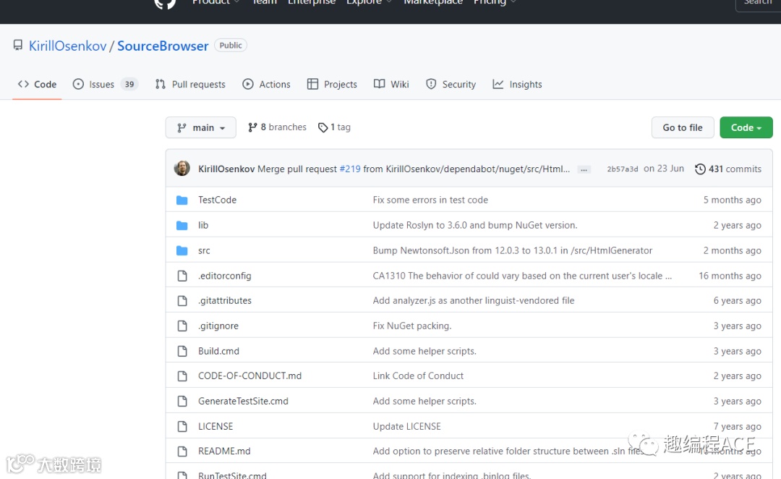Screen dimensions: 781x479
Task: Open the .gitattributes file
Action: pyautogui.click(x=225, y=300)
